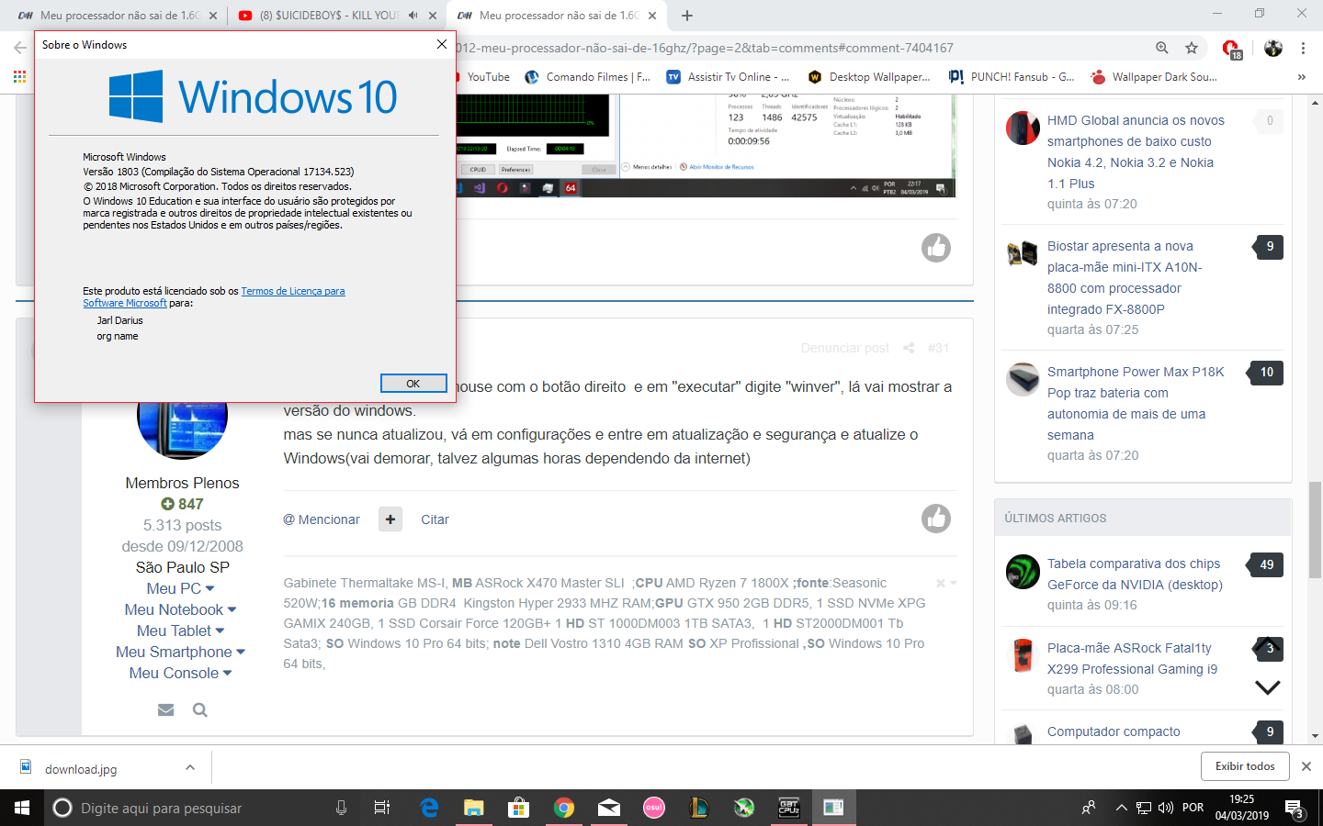The height and width of the screenshot is (826, 1323).
Task: Search user's posts magnifier icon
Action: click(199, 709)
